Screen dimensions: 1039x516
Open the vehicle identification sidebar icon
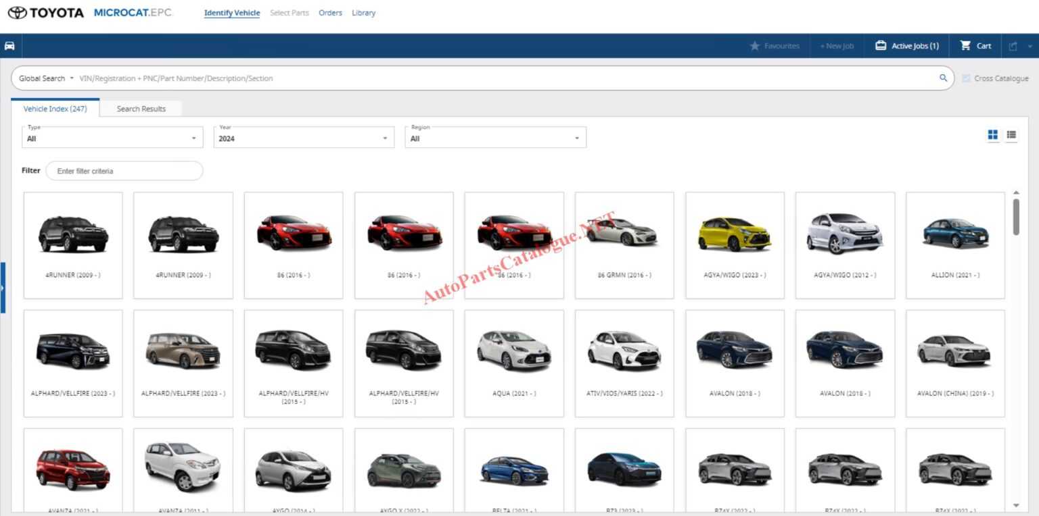click(x=9, y=45)
